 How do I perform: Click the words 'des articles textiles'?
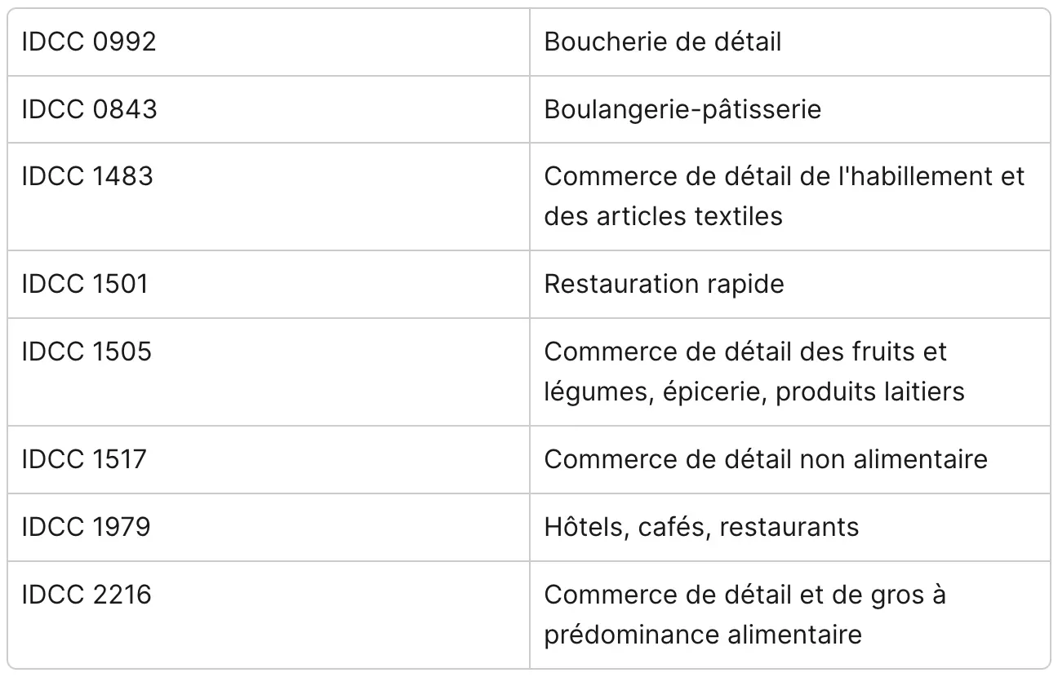pos(663,216)
